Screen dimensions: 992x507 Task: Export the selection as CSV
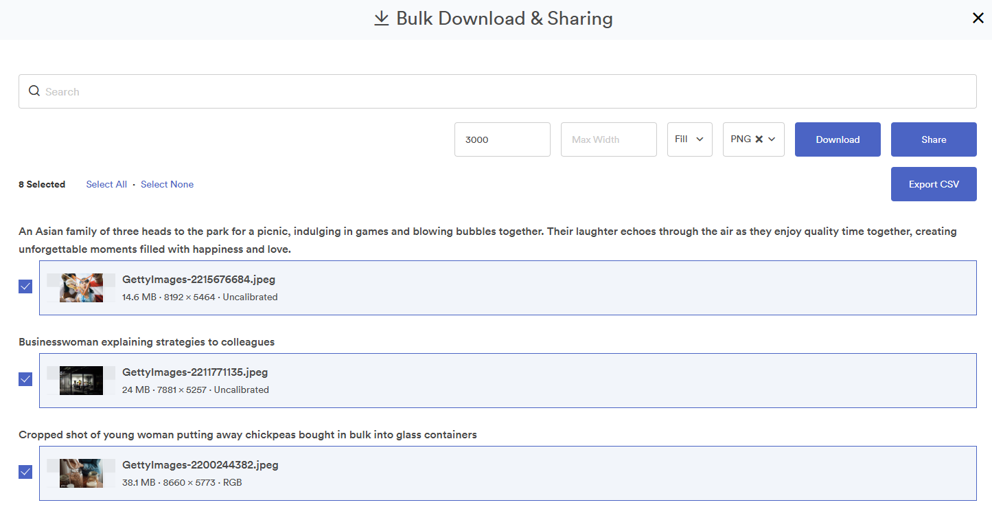934,184
